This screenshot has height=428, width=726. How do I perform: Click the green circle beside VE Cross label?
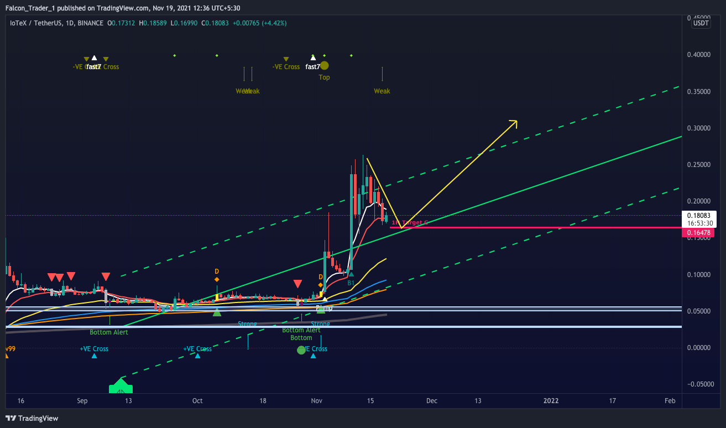pyautogui.click(x=301, y=349)
